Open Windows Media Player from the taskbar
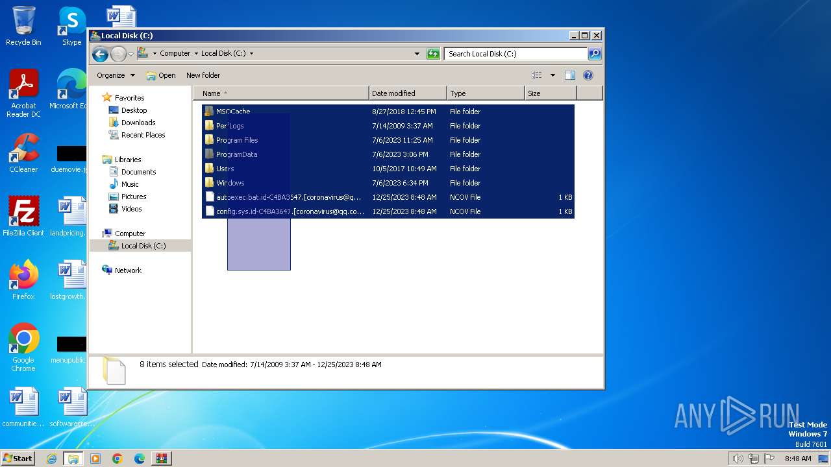 [95, 459]
